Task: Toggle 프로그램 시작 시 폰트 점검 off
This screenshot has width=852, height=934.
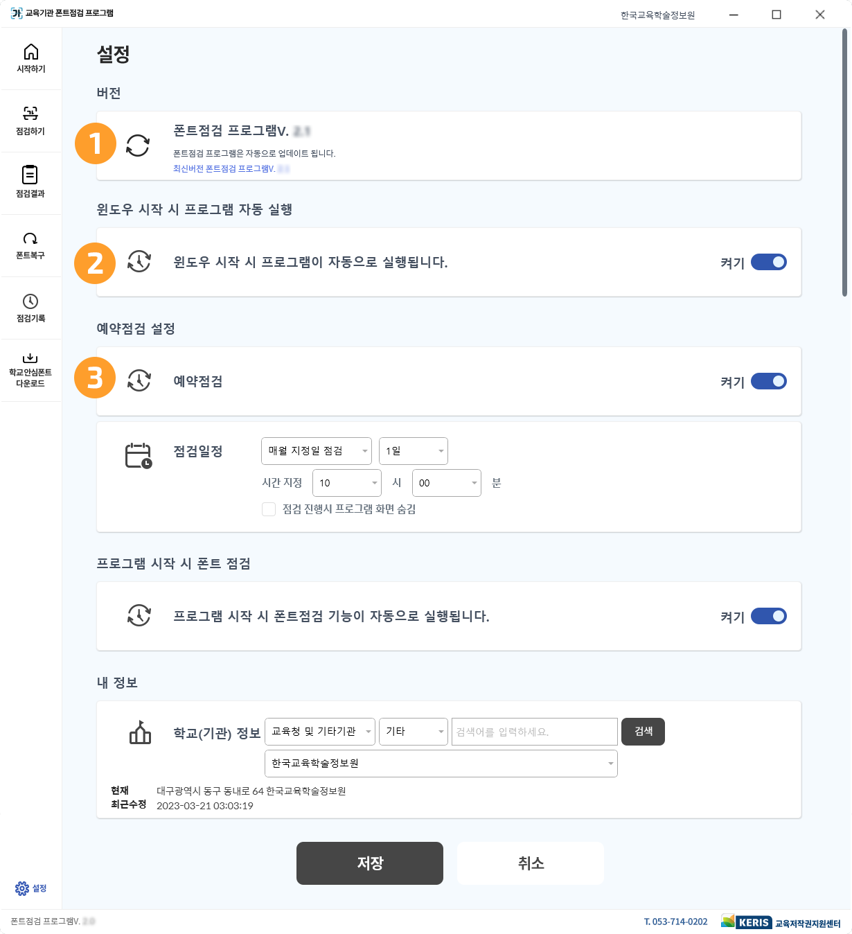Action: coord(769,616)
